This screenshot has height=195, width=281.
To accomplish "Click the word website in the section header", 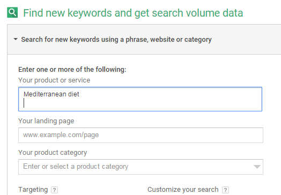I will pos(162,40).
